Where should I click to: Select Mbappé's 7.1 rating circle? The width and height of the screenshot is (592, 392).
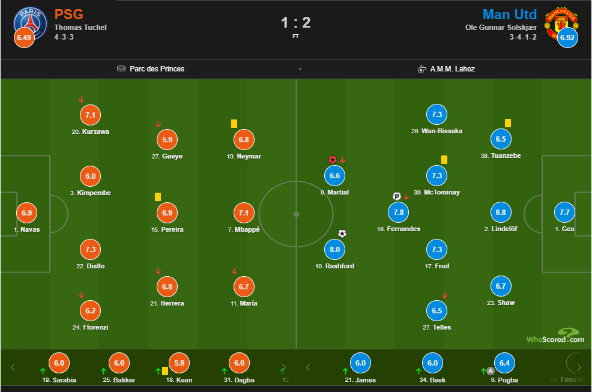pos(244,213)
